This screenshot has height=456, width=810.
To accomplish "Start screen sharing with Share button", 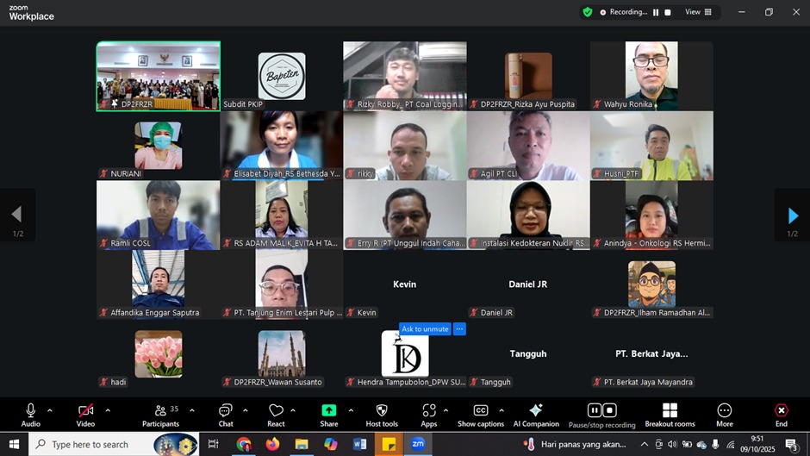I will coord(329,414).
